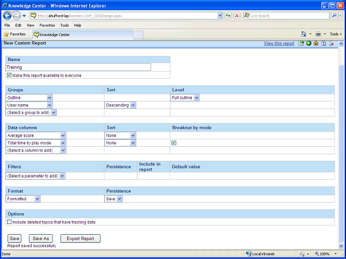Enable Include deleted topics checkbox

tap(9, 222)
